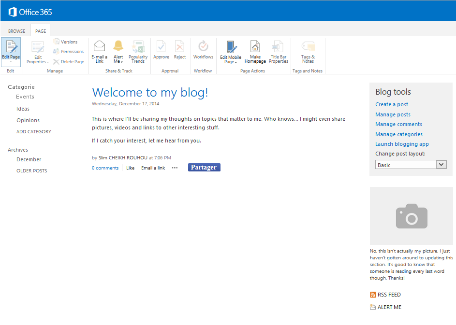Open the post's more options ellipsis
The height and width of the screenshot is (325, 456).
point(175,168)
